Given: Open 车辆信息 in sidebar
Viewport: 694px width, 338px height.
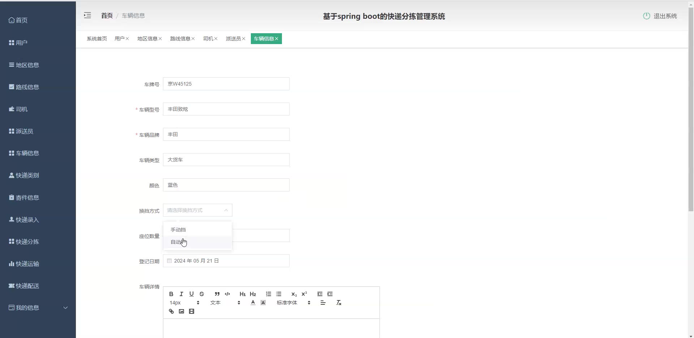Looking at the screenshot, I should point(38,153).
